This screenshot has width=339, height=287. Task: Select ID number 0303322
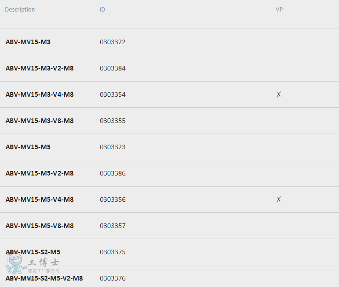113,42
